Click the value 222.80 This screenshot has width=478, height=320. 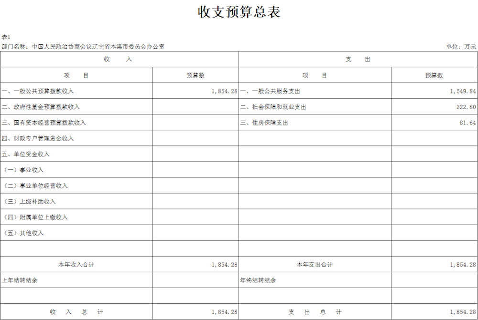[466, 107]
